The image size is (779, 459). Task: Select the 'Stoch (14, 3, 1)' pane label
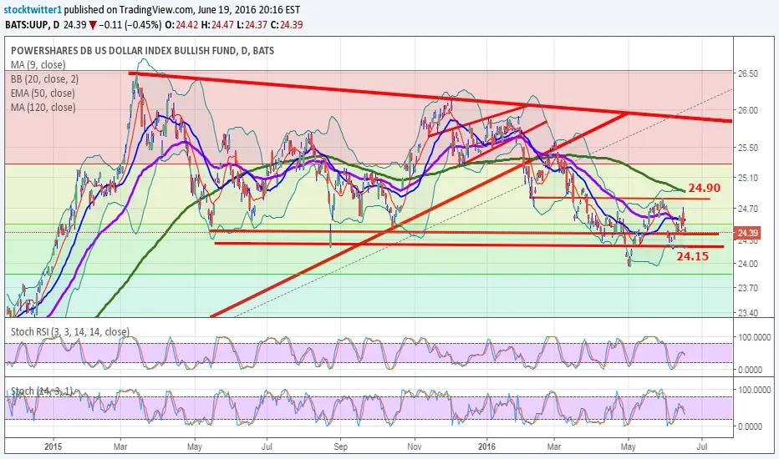click(41, 391)
